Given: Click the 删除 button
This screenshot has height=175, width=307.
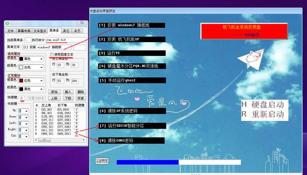Looking at the screenshot, I should coord(81,92).
